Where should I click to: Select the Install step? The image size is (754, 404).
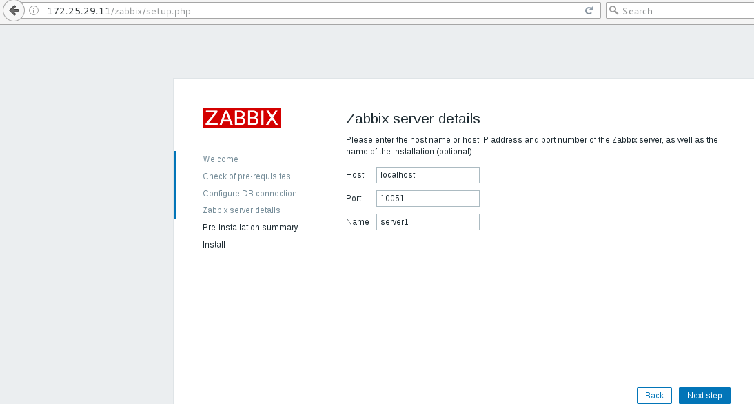tap(214, 245)
